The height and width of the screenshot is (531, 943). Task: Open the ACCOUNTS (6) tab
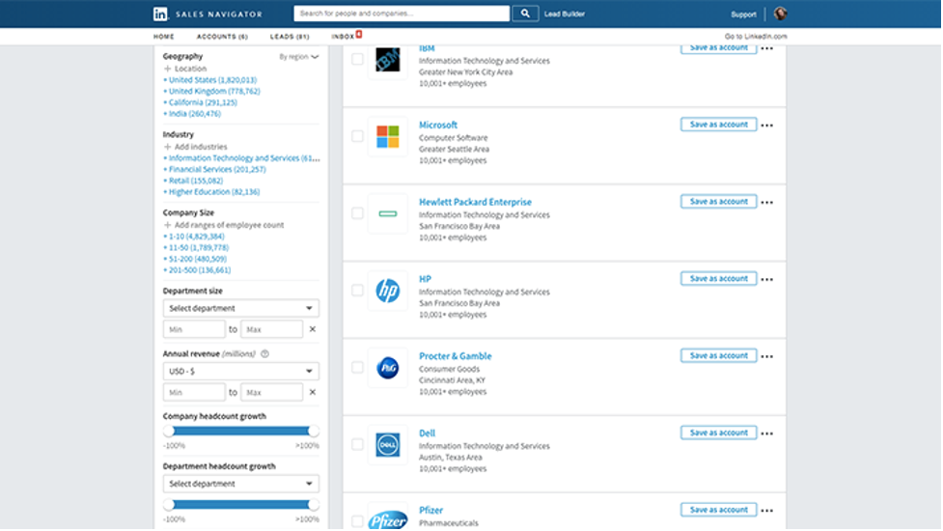[x=223, y=37]
